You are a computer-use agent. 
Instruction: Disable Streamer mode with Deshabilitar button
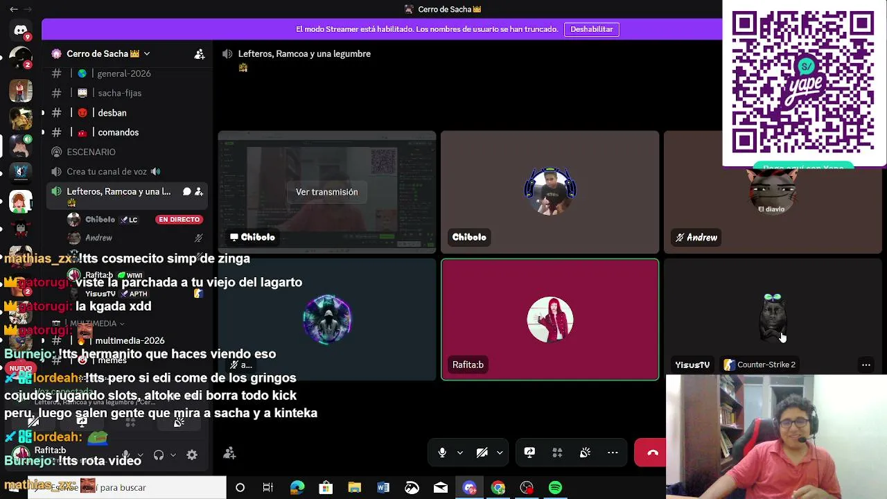[x=592, y=29]
